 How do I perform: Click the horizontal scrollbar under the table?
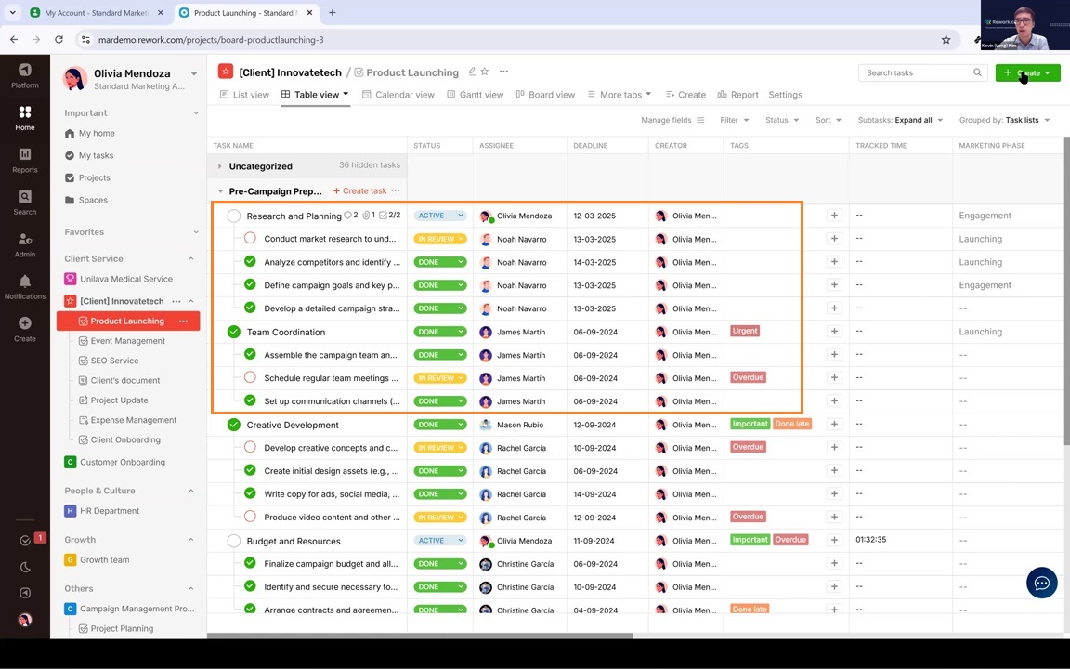[x=420, y=636]
